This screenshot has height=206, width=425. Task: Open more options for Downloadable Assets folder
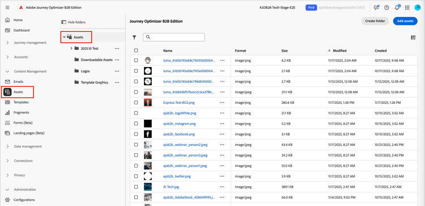pyautogui.click(x=117, y=60)
